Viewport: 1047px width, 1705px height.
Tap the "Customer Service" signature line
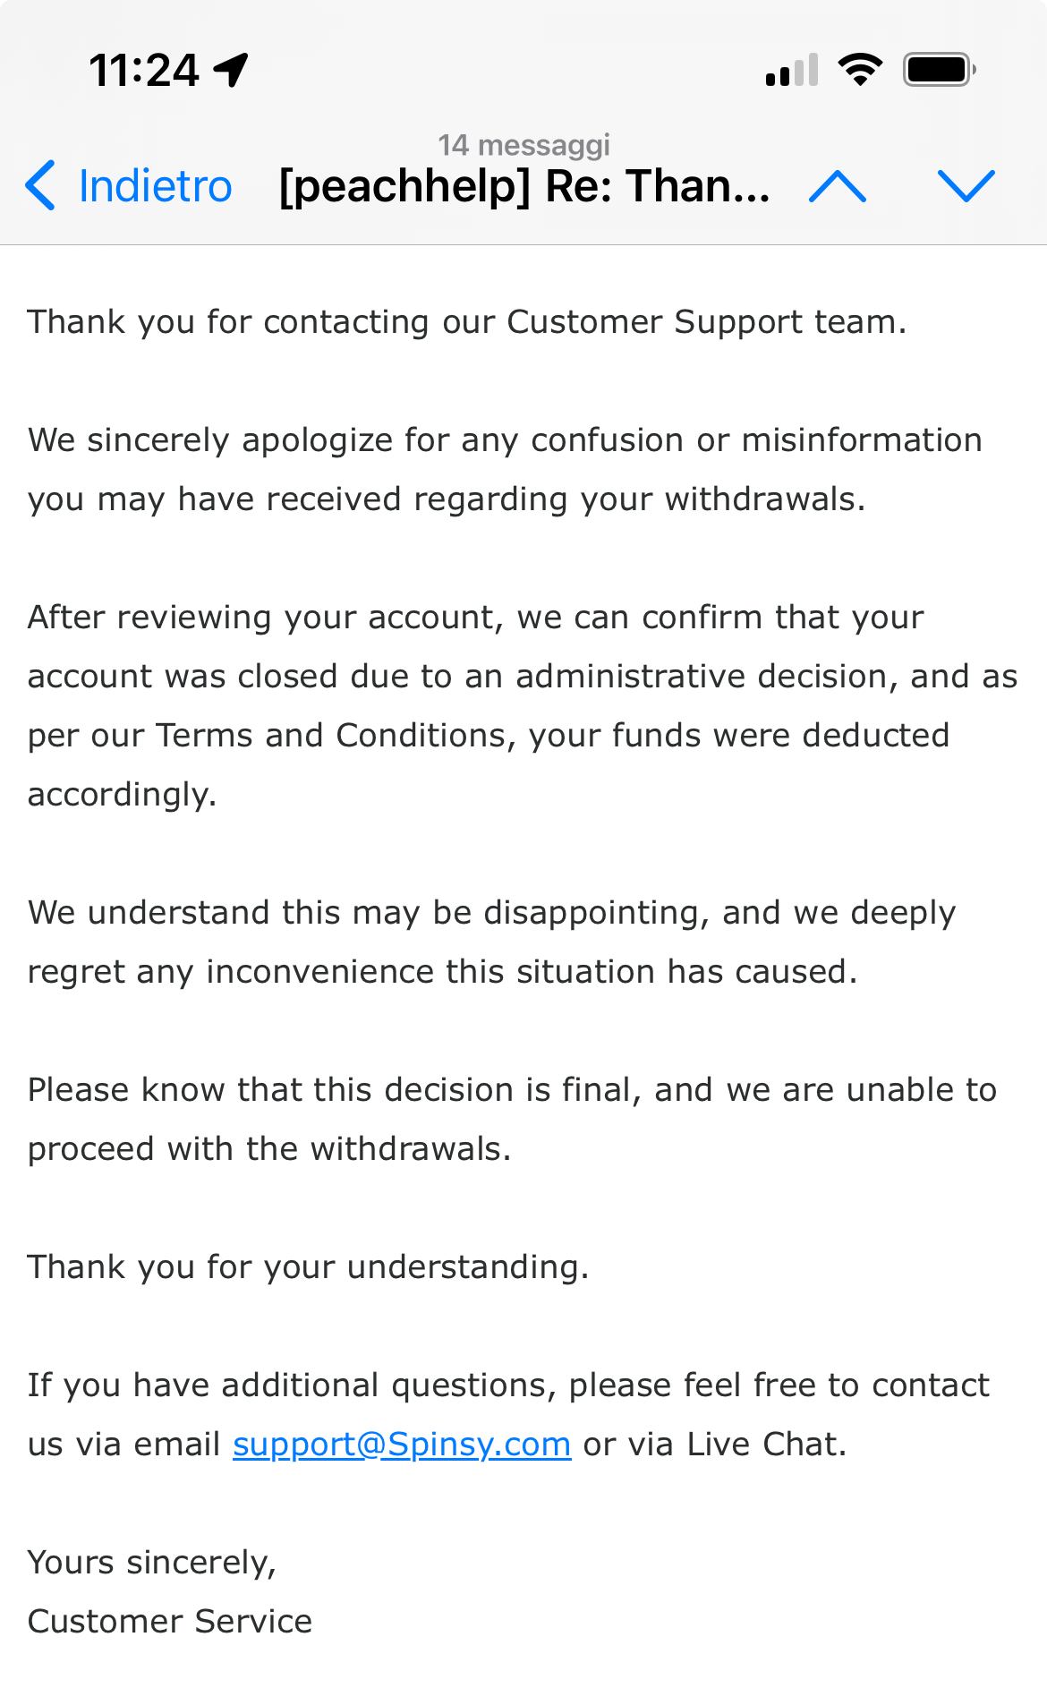pyautogui.click(x=170, y=1621)
